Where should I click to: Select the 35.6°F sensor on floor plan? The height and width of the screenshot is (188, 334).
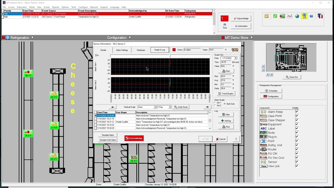tap(28, 134)
